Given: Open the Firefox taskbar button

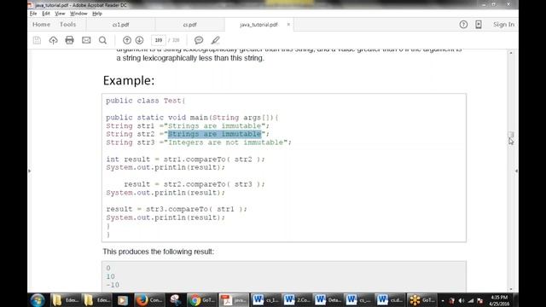Looking at the screenshot, I should pyautogui.click(x=149, y=300).
